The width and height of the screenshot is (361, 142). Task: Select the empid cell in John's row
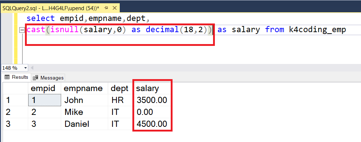44,100
